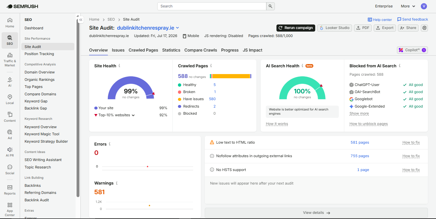
Task: Open the Statistics tab
Action: click(171, 50)
